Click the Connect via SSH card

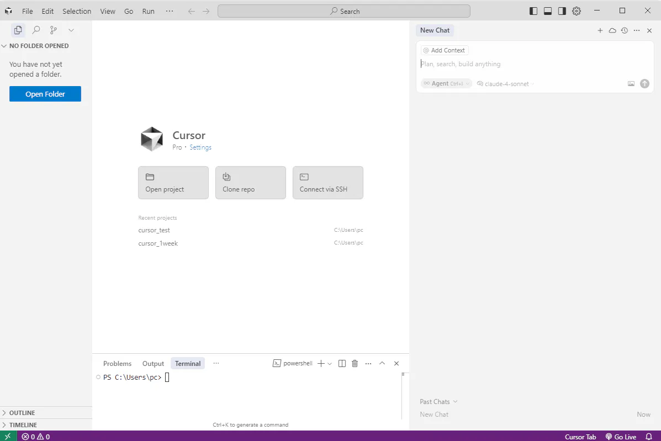328,182
